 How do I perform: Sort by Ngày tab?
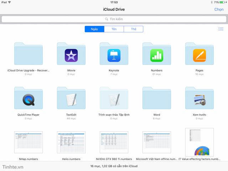point(94,29)
